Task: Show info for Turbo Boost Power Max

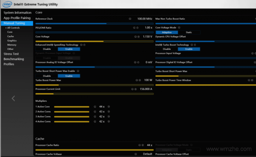Action: click(137, 80)
